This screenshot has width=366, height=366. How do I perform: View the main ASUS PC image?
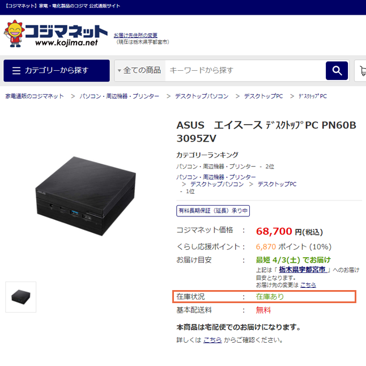tap(86, 196)
